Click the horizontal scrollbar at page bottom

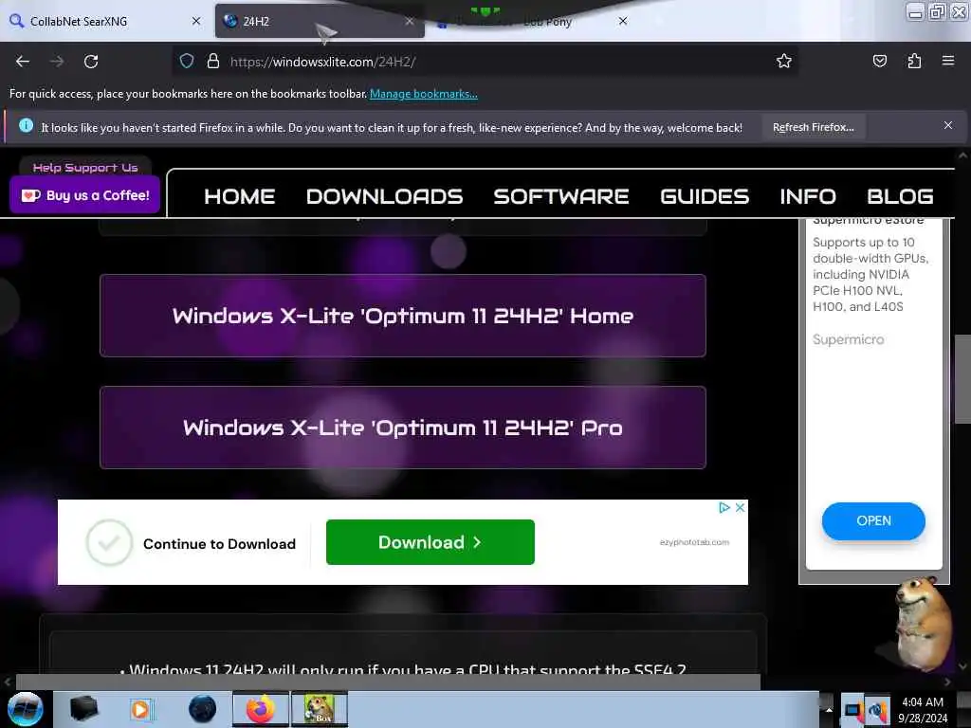point(388,682)
